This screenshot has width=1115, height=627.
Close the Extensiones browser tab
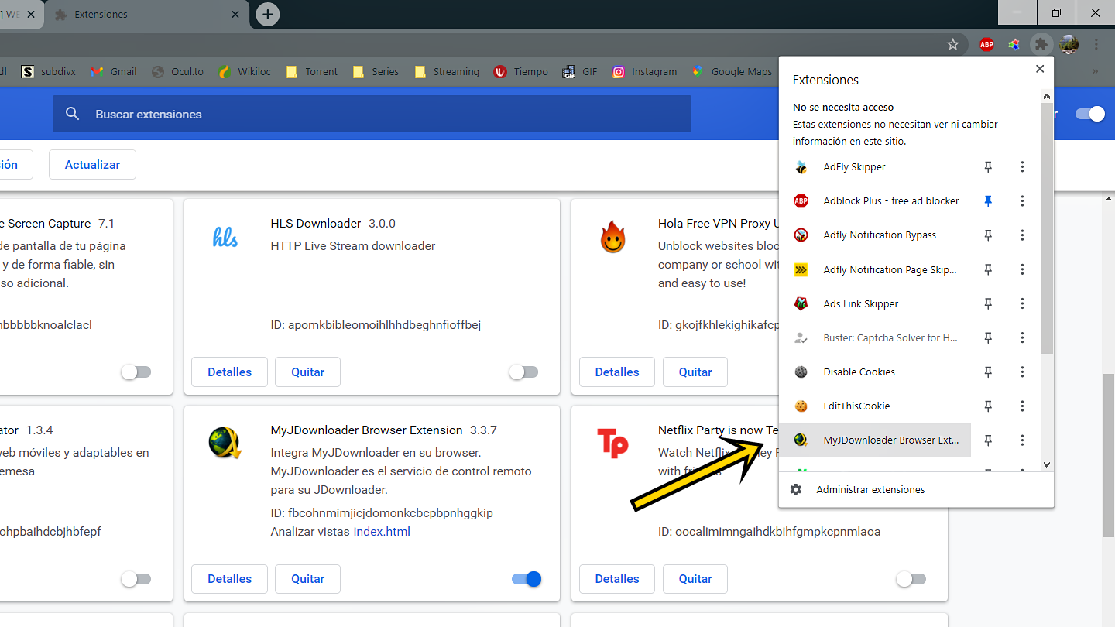point(236,14)
